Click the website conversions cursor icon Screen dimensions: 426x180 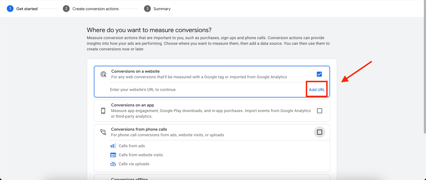click(x=104, y=74)
